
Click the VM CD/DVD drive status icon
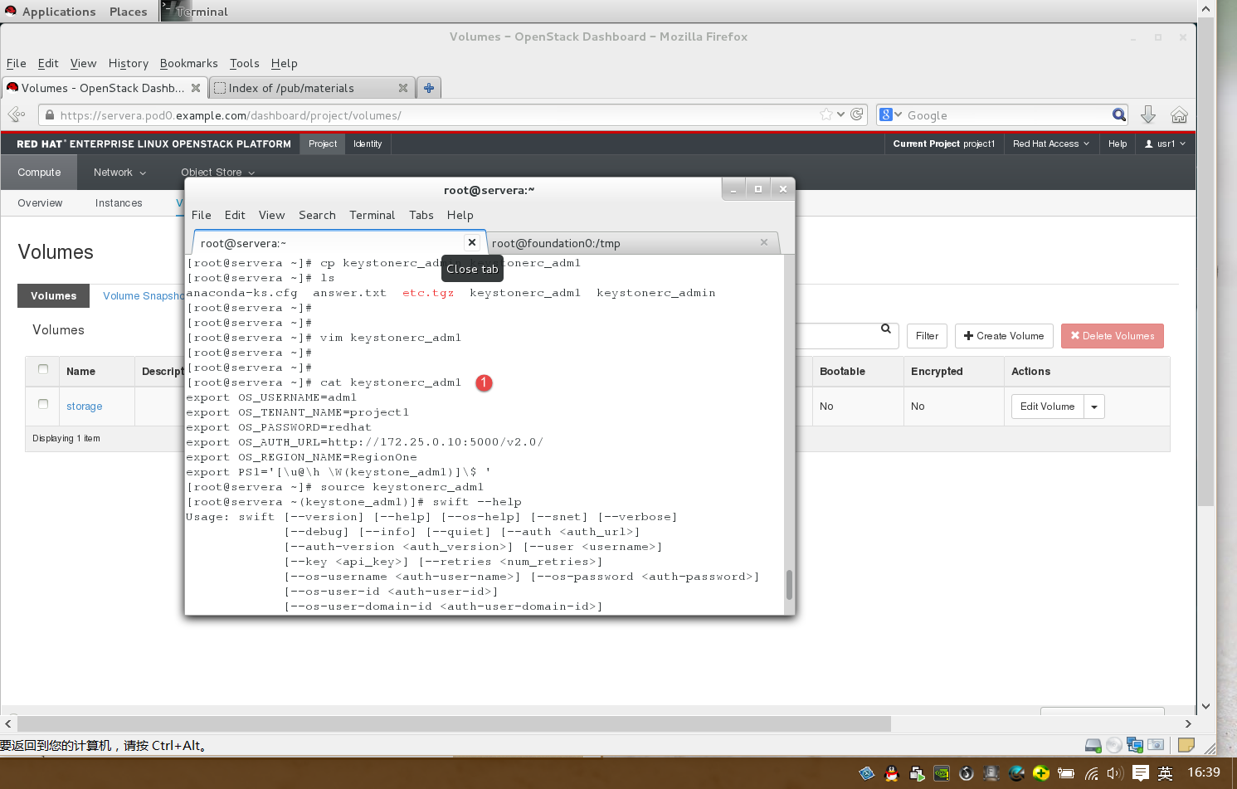(x=1114, y=745)
